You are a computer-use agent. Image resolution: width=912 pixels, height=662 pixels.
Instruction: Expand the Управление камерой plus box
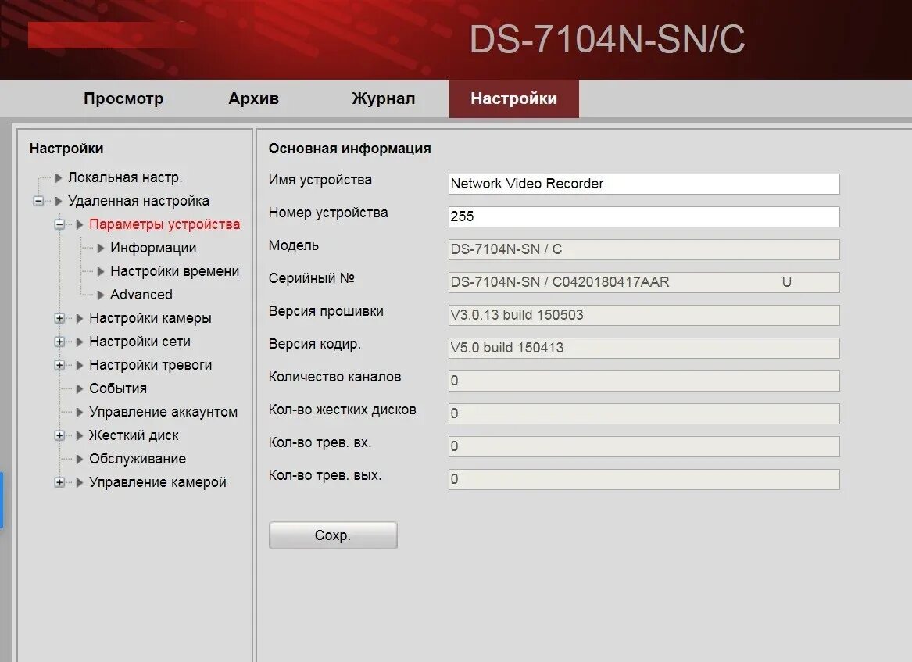tap(59, 482)
